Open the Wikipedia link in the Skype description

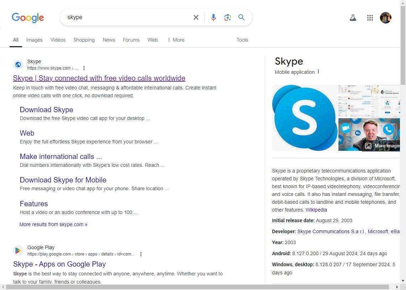[316, 210]
